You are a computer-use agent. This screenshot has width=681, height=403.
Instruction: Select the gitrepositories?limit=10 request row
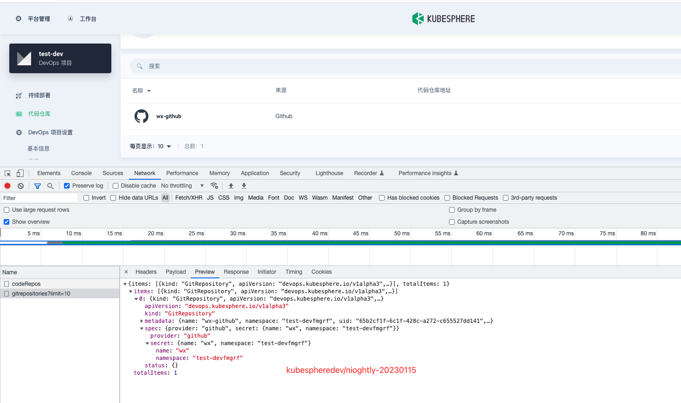coord(60,294)
